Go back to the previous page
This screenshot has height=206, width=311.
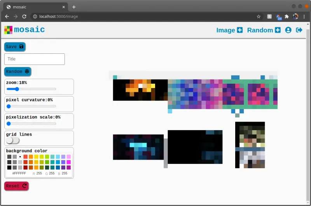pos(7,17)
